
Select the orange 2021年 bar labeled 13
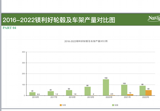point(130,95)
